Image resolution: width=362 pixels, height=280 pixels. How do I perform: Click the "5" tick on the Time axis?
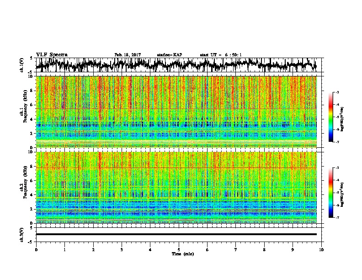pos(179,250)
